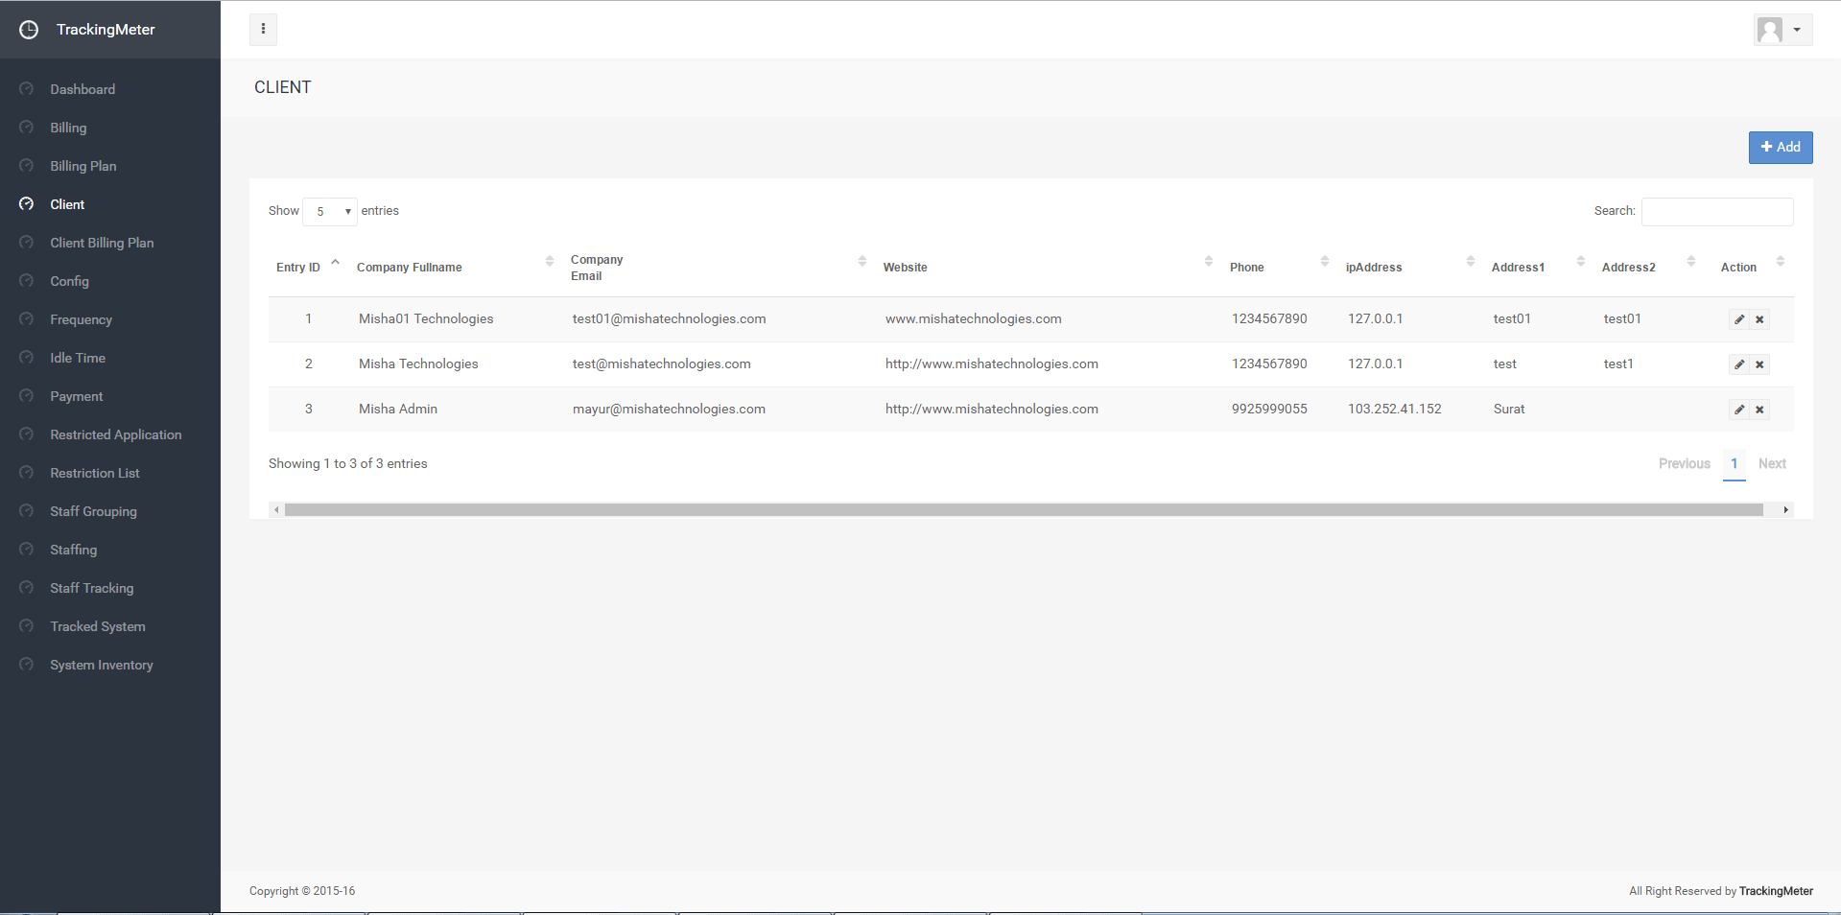Viewport: 1841px width, 915px height.
Task: Open the three-dot sidebar toggle menu
Action: point(263,30)
